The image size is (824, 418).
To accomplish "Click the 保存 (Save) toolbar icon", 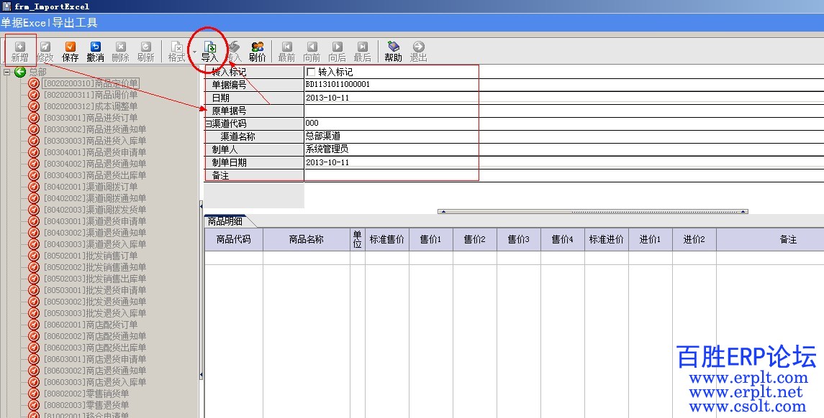I will pos(71,51).
